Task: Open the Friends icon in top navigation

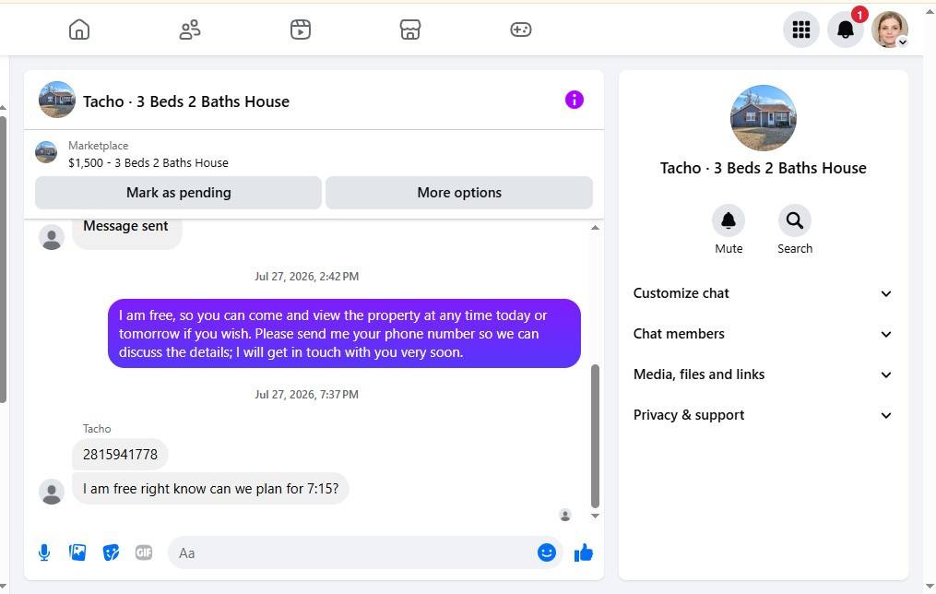Action: point(190,30)
